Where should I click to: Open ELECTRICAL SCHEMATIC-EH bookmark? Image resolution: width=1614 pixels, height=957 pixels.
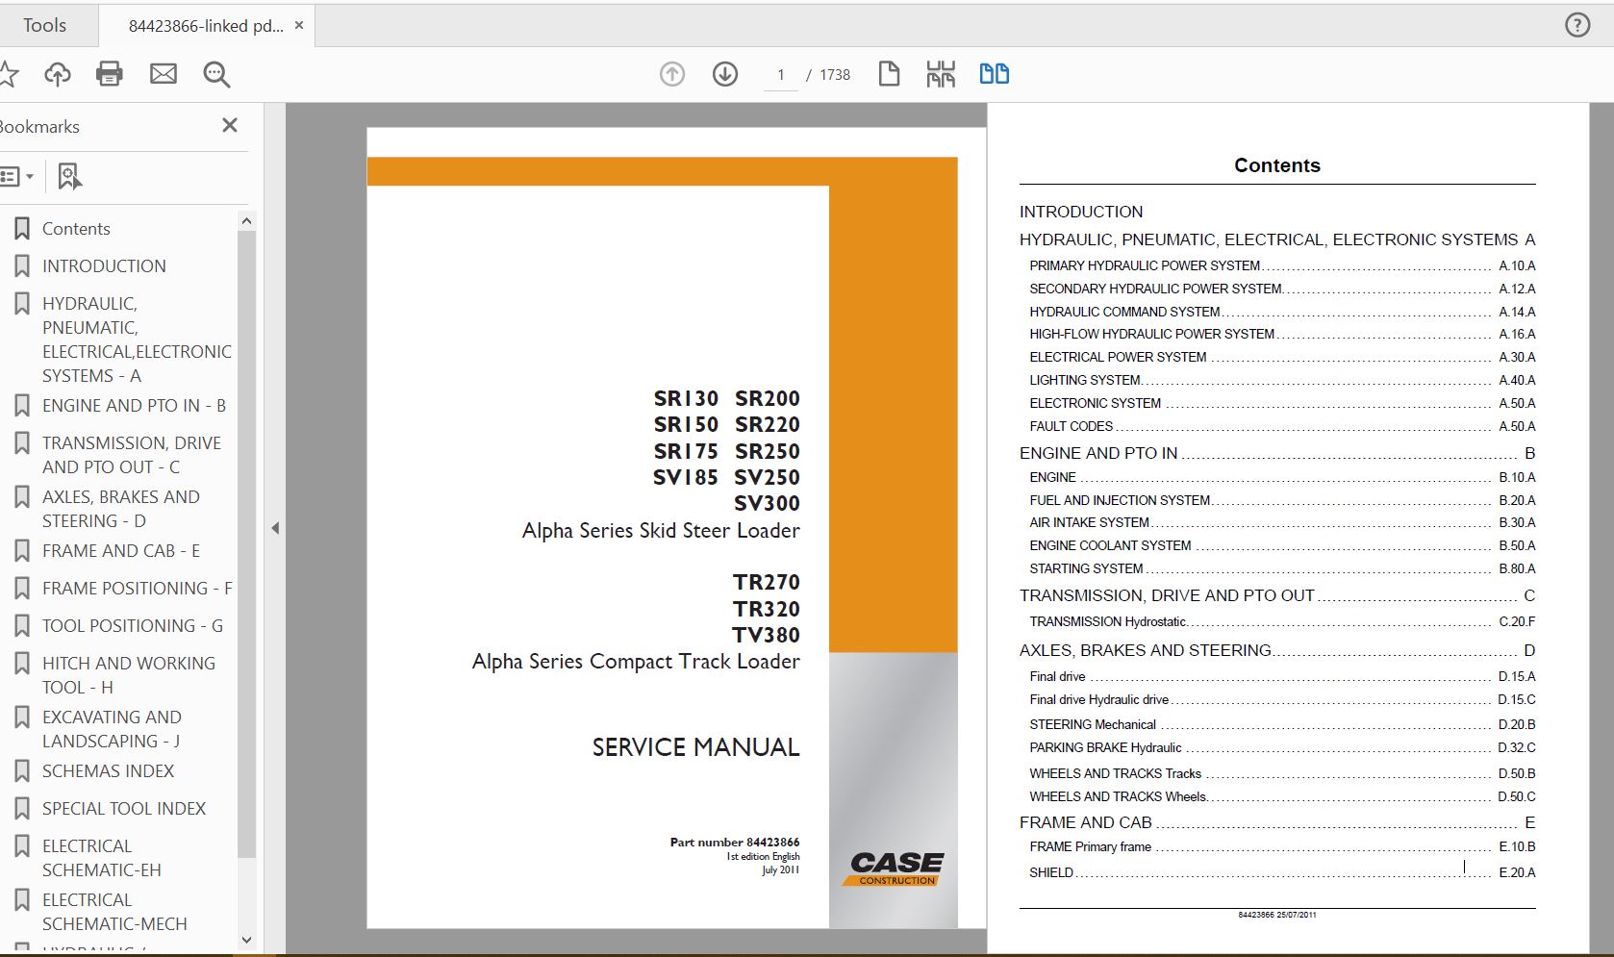(x=102, y=858)
